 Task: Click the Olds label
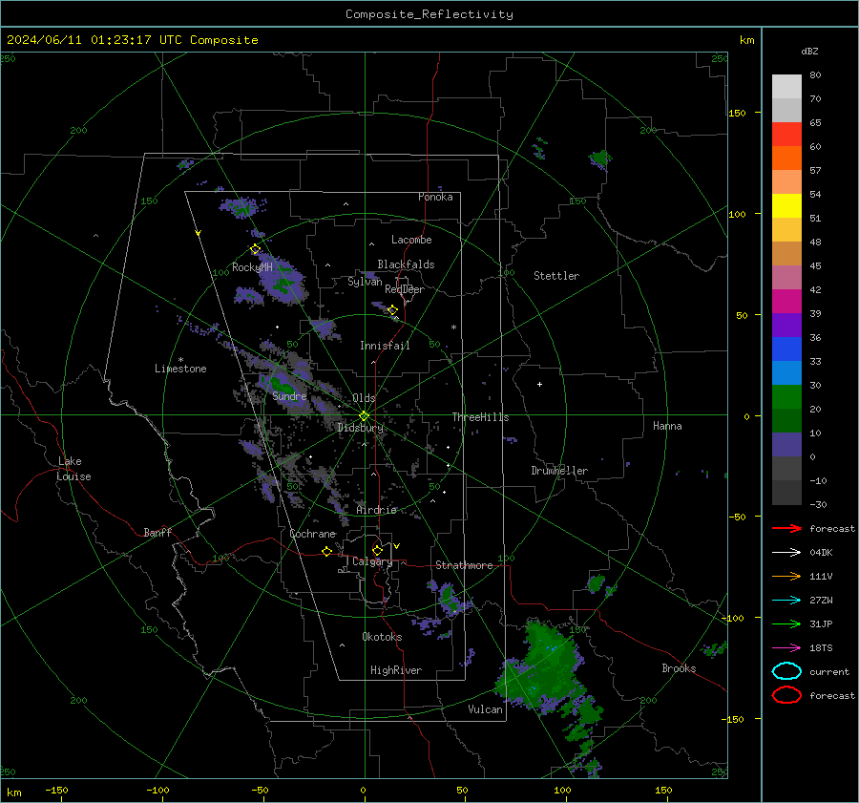coord(364,398)
